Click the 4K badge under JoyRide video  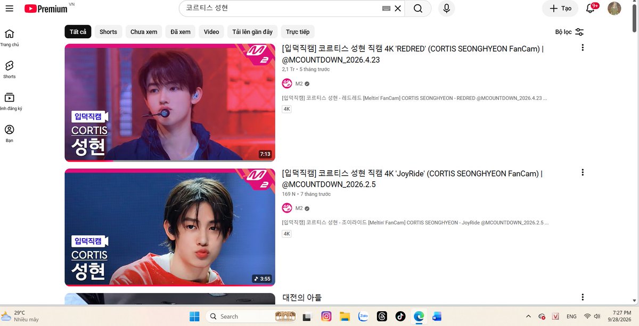pos(286,234)
